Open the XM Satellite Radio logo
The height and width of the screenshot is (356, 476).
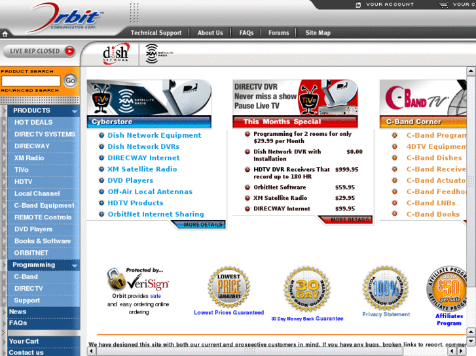pyautogui.click(x=159, y=54)
